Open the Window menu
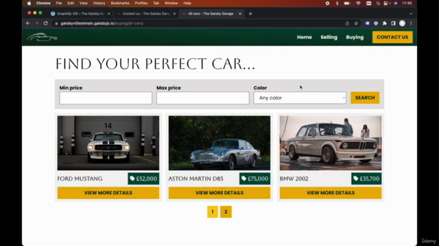 (171, 3)
